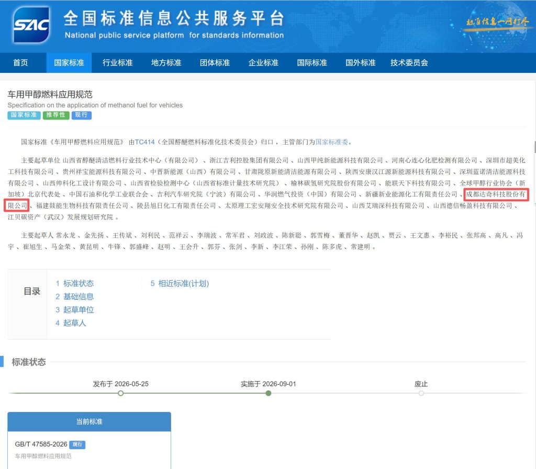Click the TC414 committee link

144,142
